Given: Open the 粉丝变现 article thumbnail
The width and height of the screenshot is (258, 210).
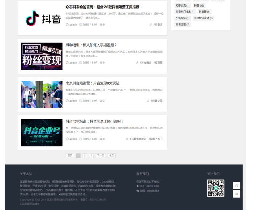Looking at the screenshot, I should point(42,56).
